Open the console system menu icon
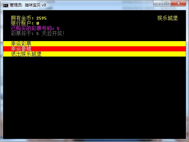 [x=6, y=5]
